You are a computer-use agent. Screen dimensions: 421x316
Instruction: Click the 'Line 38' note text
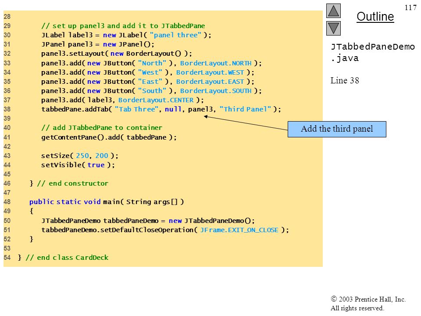tap(345, 80)
